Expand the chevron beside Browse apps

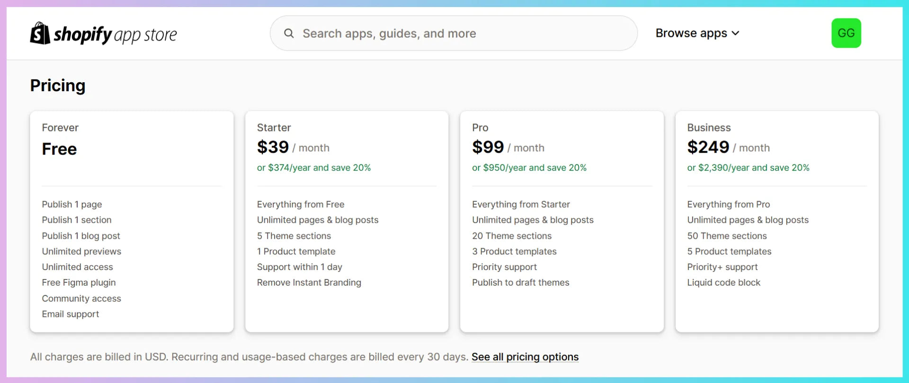(x=735, y=34)
